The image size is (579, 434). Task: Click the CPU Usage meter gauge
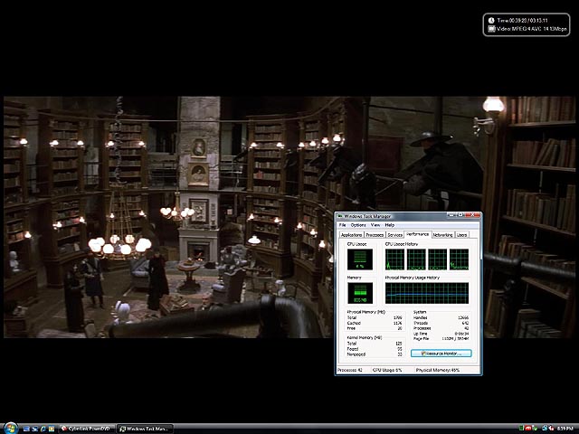360,259
